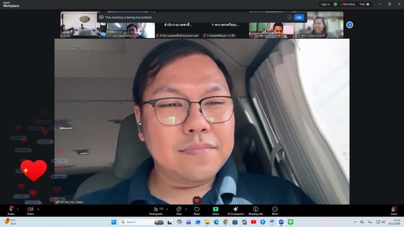Click the Leave meeting button
Viewport: 404px width, 227px height.
393,210
